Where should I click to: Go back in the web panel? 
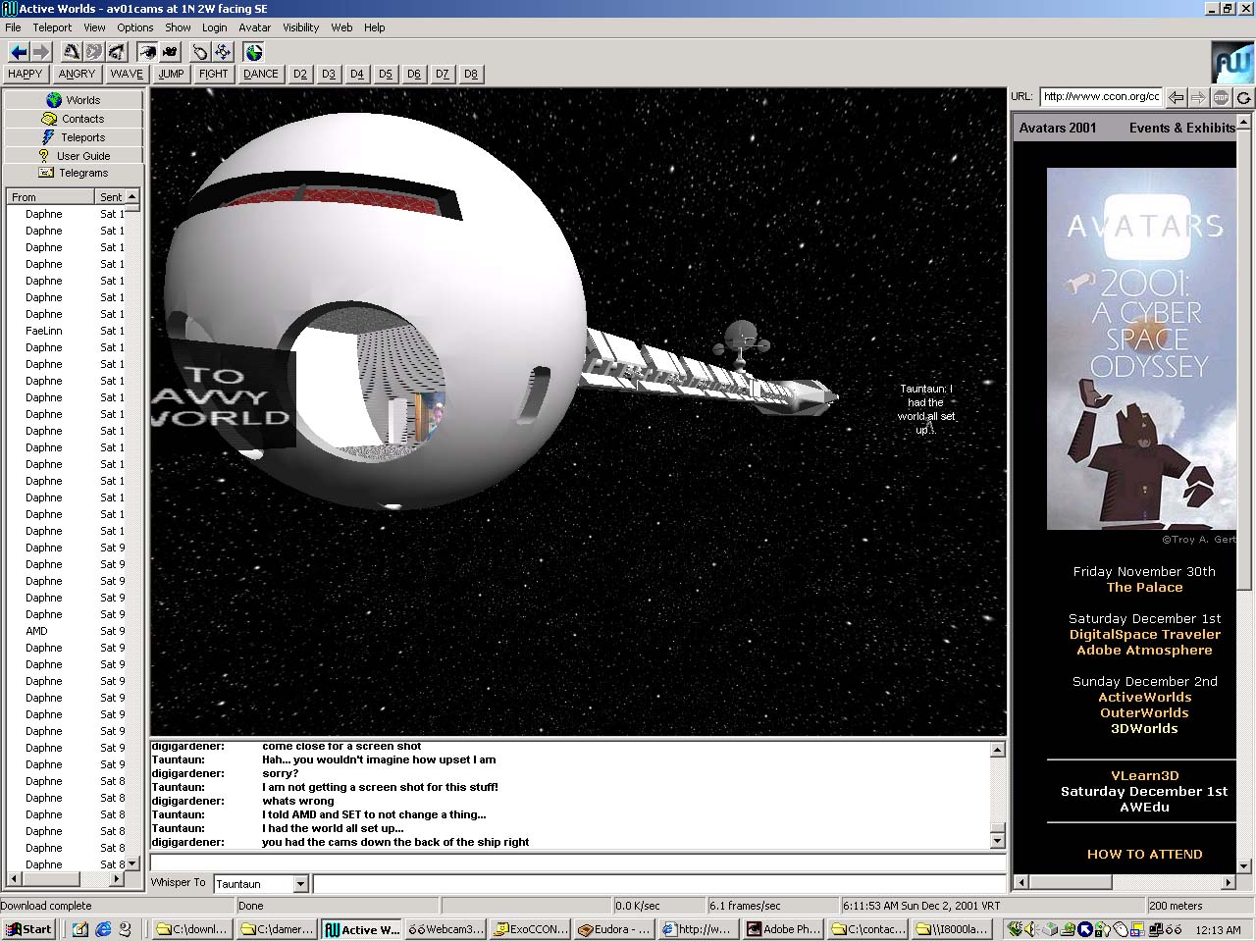click(1176, 97)
